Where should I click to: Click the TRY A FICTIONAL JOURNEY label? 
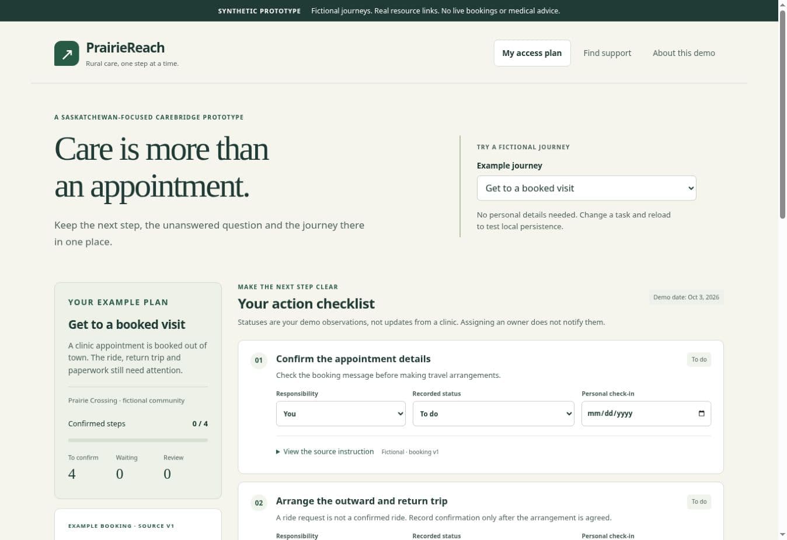523,147
